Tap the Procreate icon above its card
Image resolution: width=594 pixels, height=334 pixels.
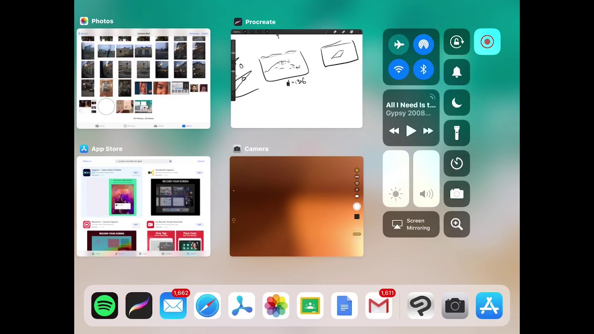tap(238, 22)
